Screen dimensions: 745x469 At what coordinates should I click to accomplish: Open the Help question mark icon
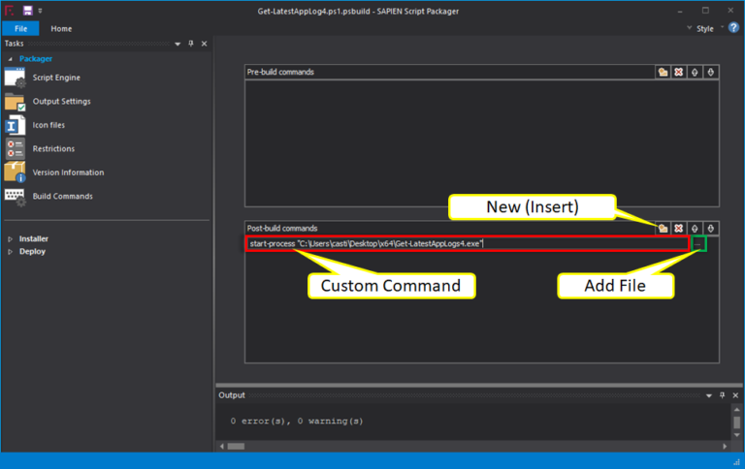click(x=733, y=28)
